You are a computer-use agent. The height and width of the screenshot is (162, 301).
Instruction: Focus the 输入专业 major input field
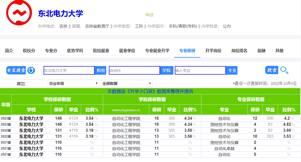click(200, 70)
